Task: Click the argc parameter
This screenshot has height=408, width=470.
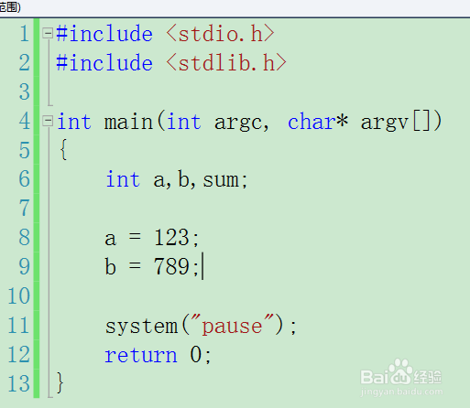Action: pos(238,123)
